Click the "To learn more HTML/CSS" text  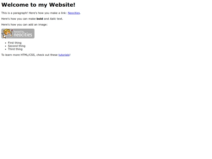click(18, 55)
